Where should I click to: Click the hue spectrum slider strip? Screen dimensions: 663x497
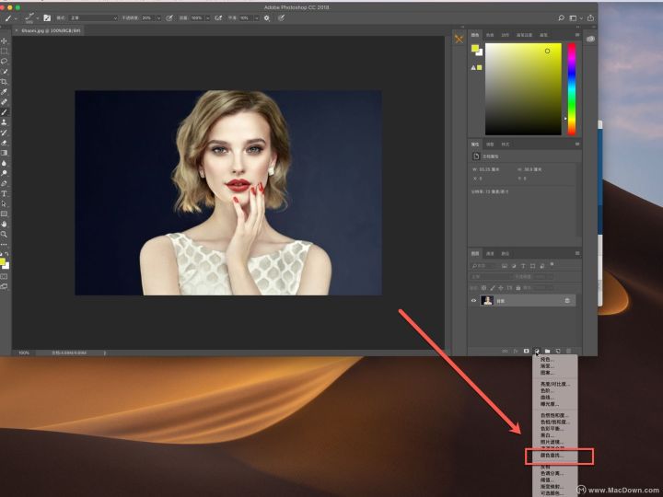click(571, 88)
